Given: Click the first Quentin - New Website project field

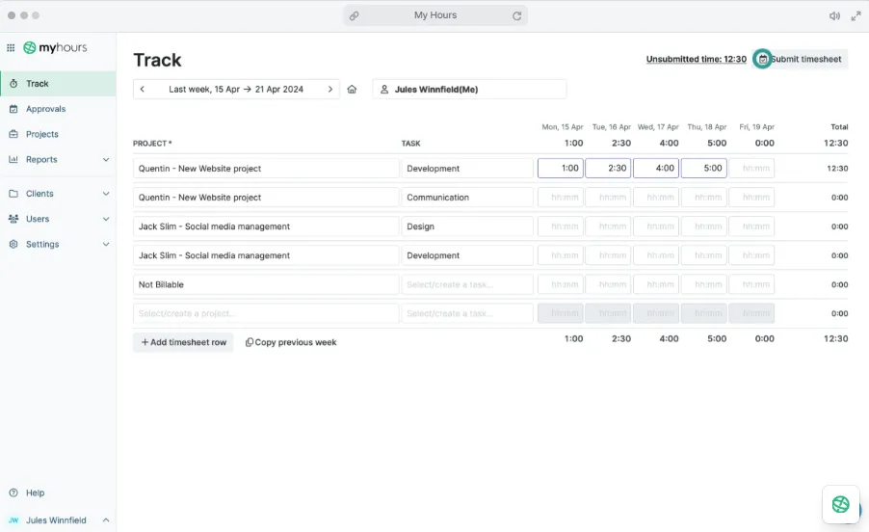Looking at the screenshot, I should pos(266,169).
